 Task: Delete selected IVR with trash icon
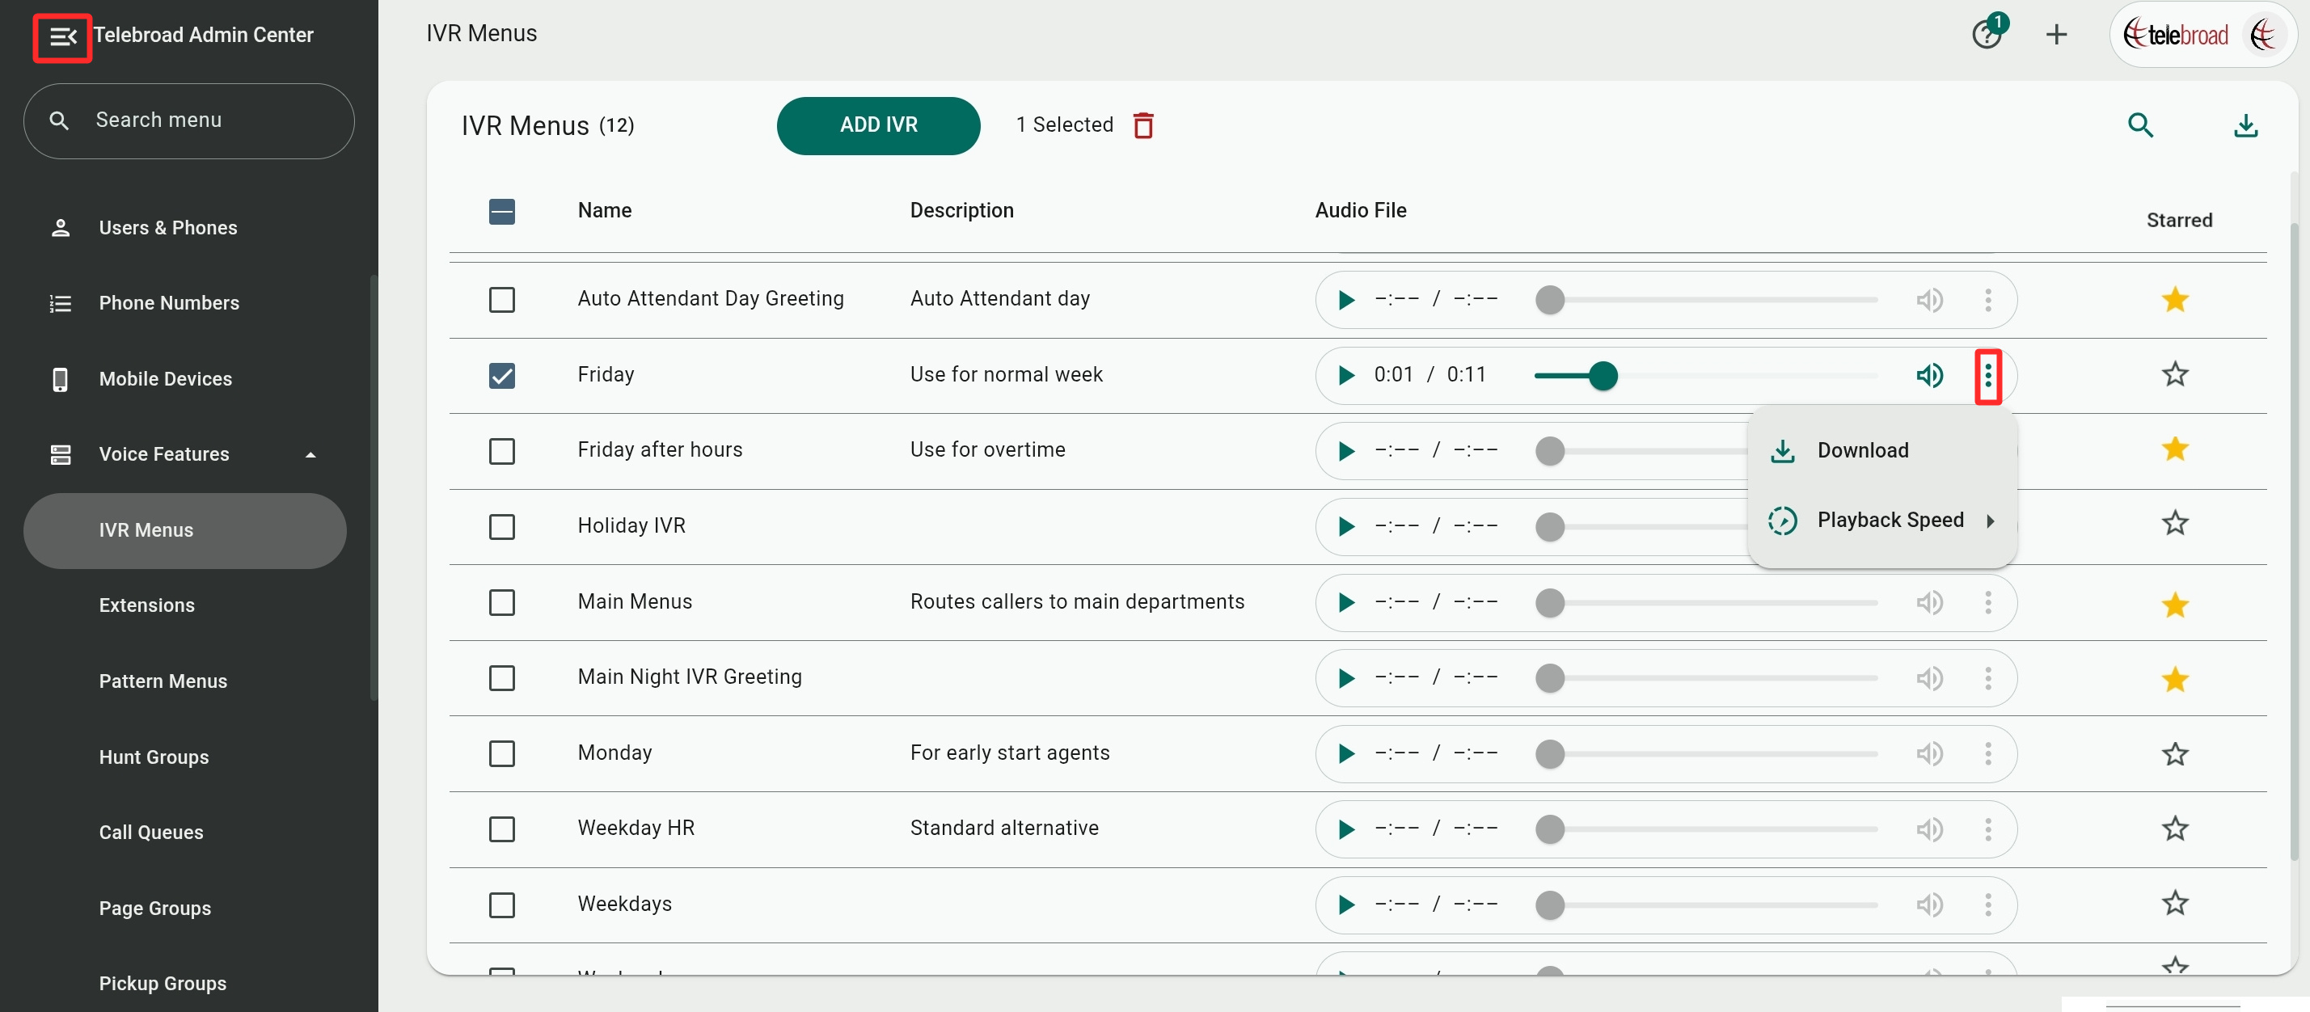point(1142,125)
